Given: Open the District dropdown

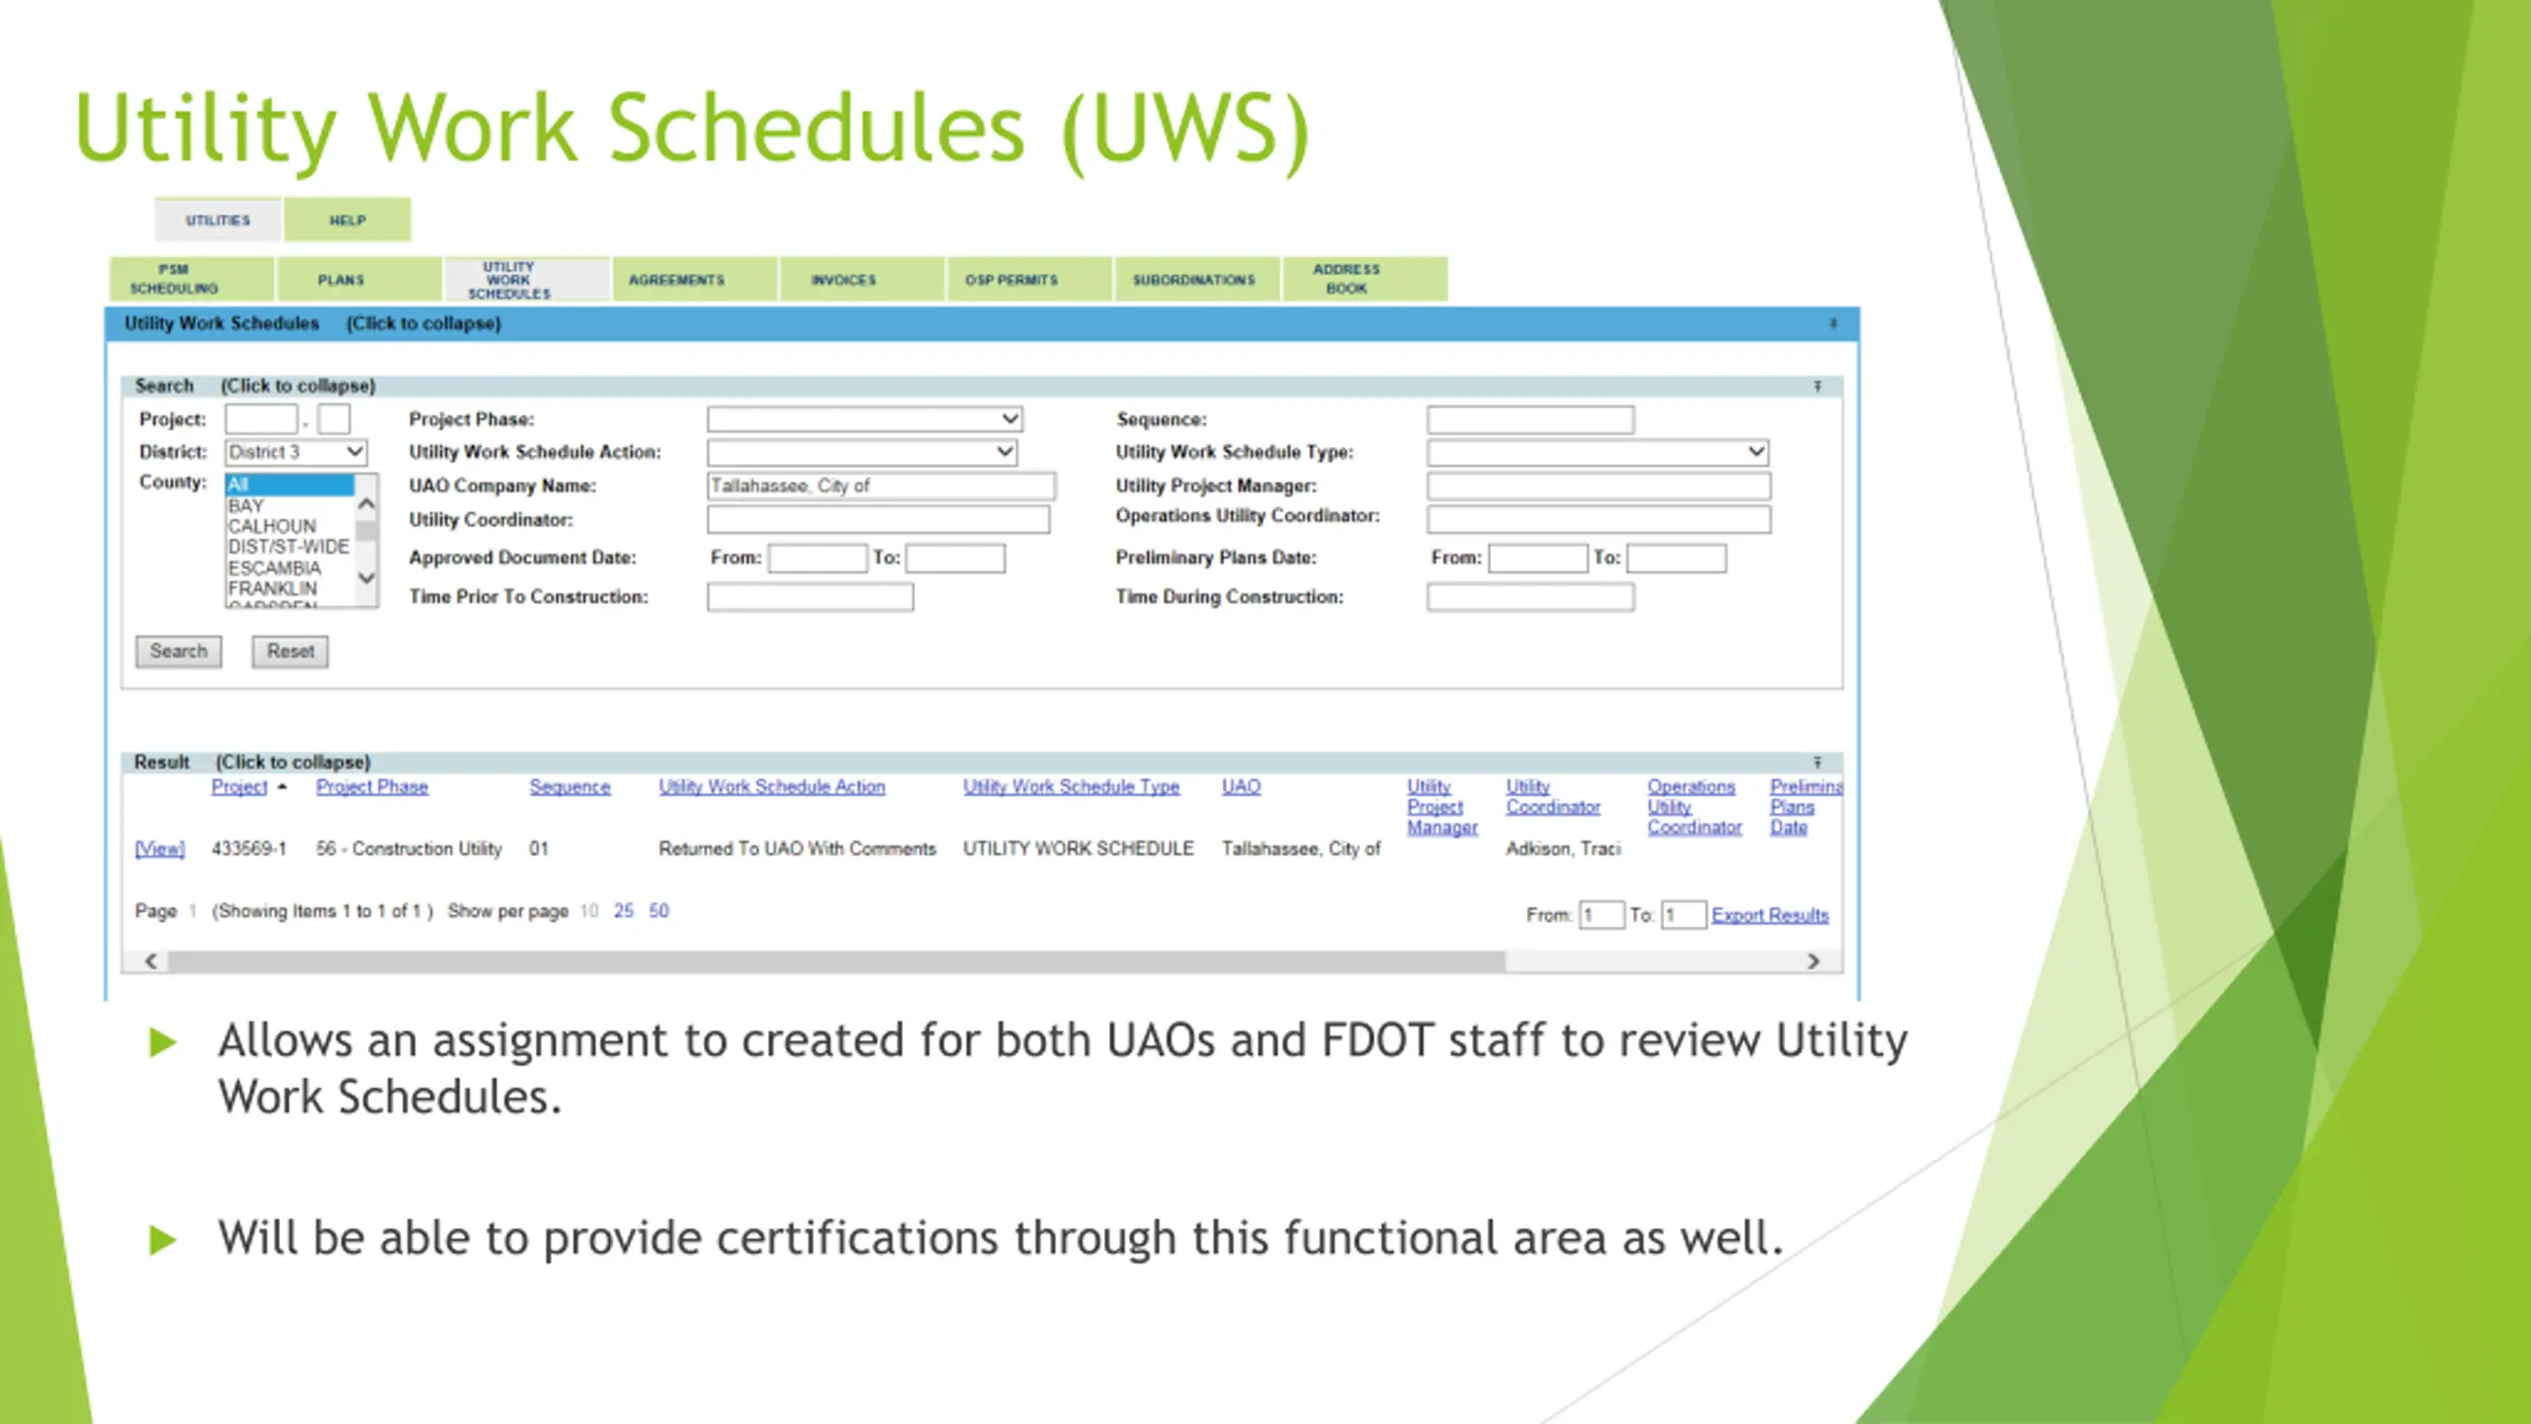Looking at the screenshot, I should tap(296, 452).
